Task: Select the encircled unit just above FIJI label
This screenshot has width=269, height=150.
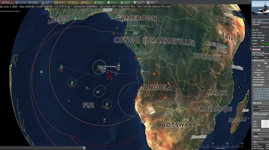Action: tap(98, 92)
